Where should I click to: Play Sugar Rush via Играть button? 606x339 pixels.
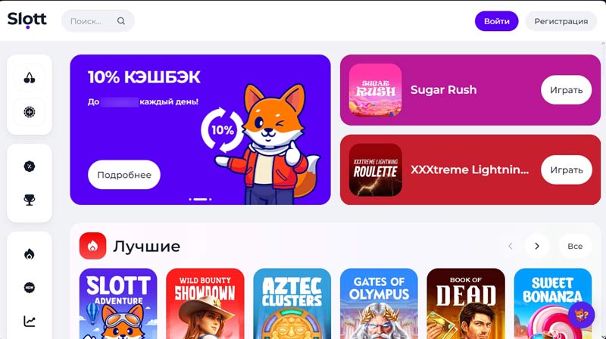point(566,90)
